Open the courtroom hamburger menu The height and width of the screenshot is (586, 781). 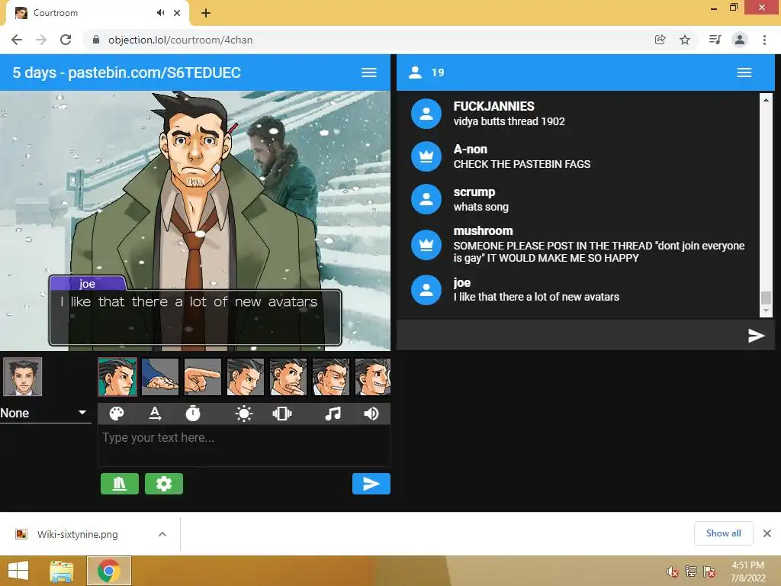point(369,72)
